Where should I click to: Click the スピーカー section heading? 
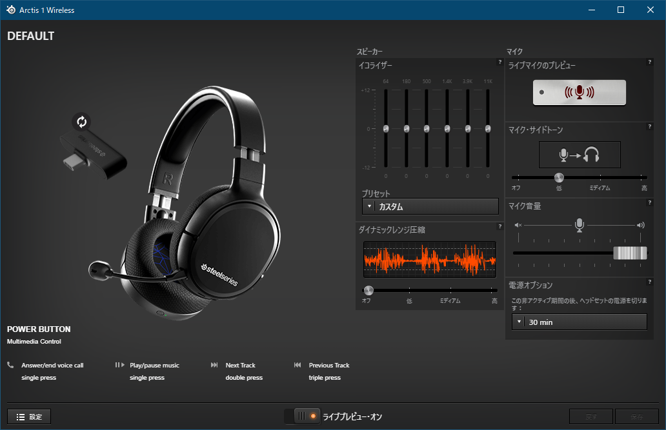coord(370,52)
